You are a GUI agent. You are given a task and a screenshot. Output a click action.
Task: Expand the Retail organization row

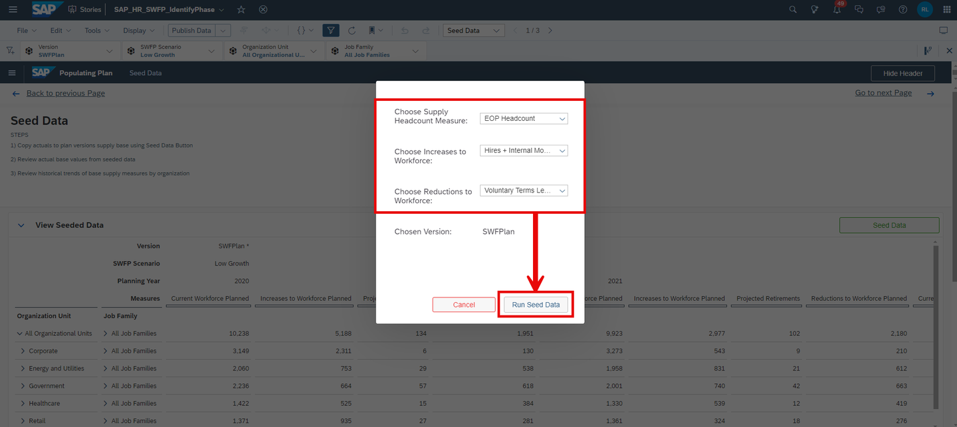pyautogui.click(x=23, y=420)
